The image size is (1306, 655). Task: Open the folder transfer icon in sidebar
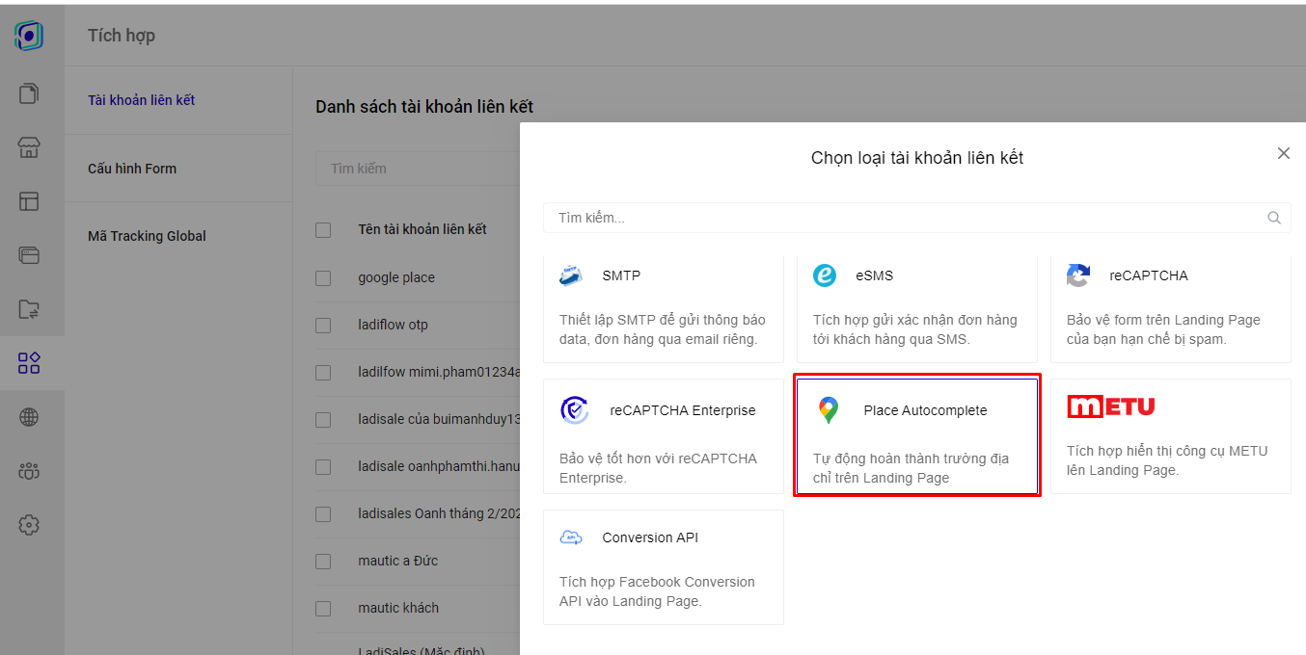29,309
